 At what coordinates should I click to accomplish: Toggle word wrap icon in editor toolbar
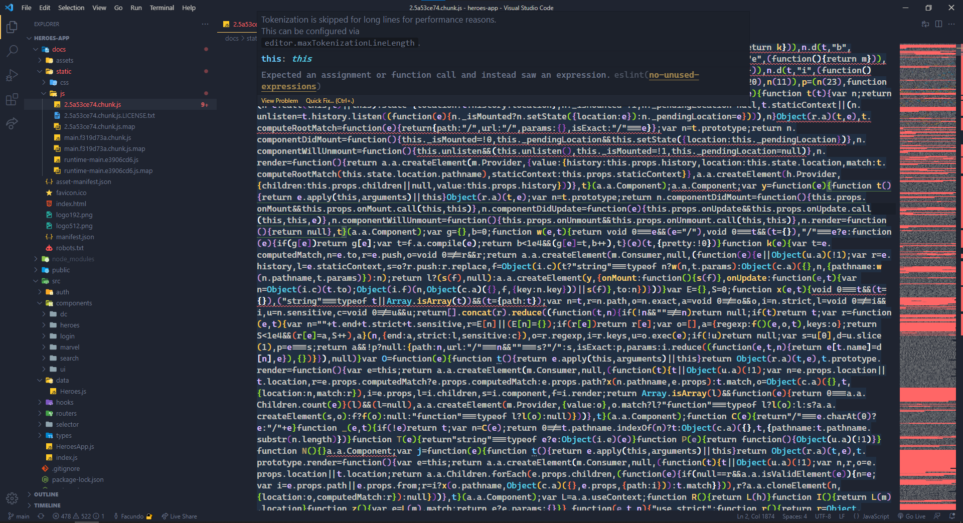coord(925,24)
